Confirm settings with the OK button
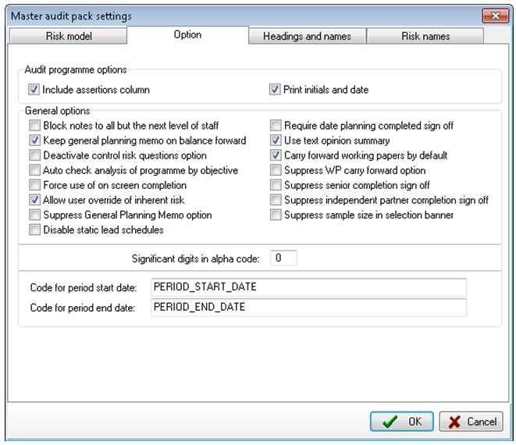 point(402,422)
